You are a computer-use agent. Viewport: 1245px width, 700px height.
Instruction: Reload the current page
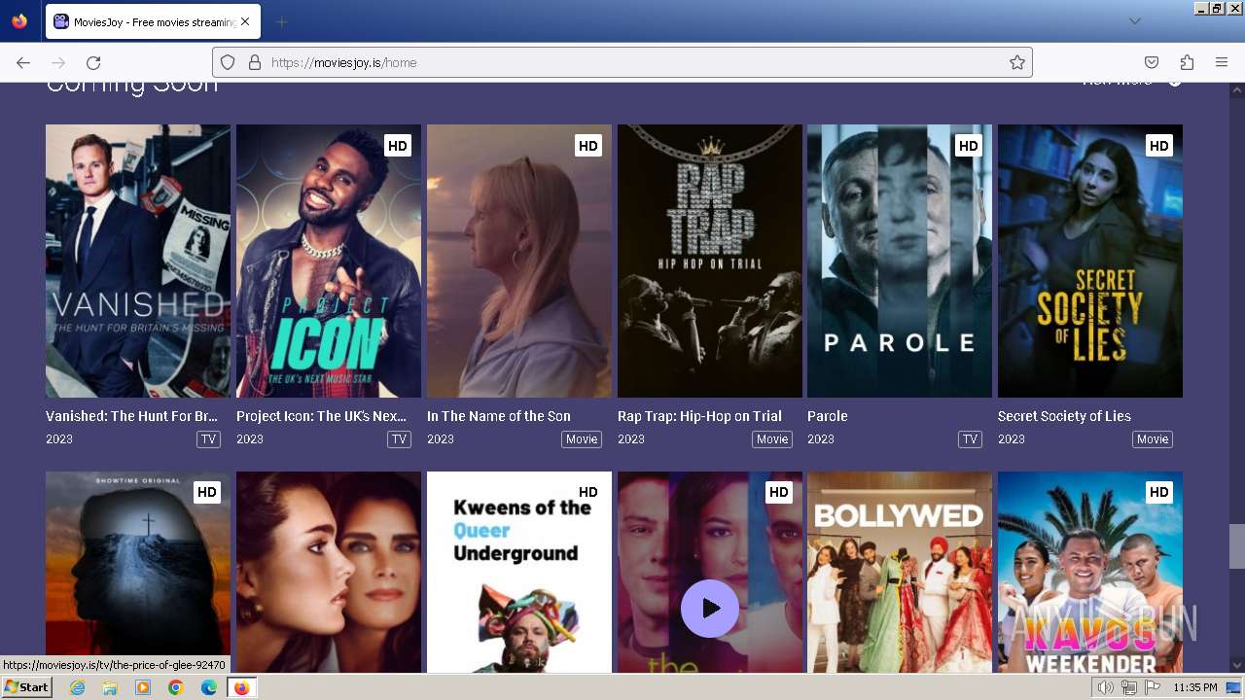(x=93, y=62)
